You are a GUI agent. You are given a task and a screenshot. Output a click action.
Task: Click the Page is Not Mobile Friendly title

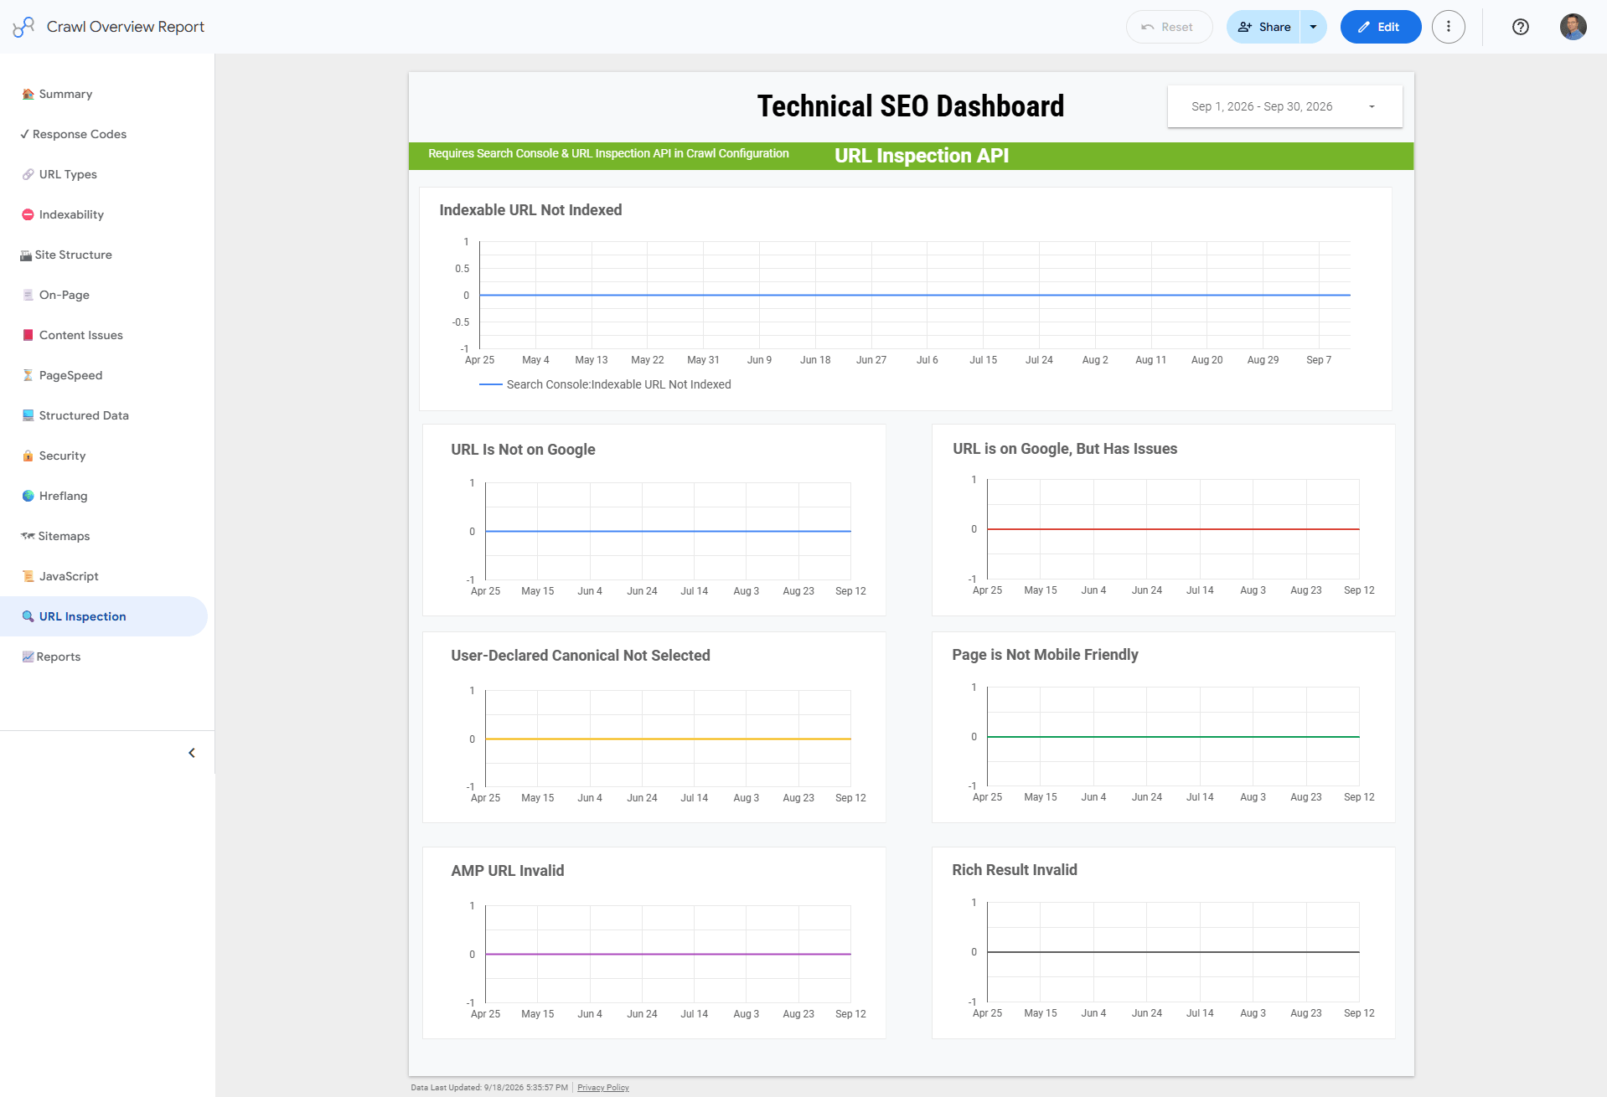point(1045,655)
